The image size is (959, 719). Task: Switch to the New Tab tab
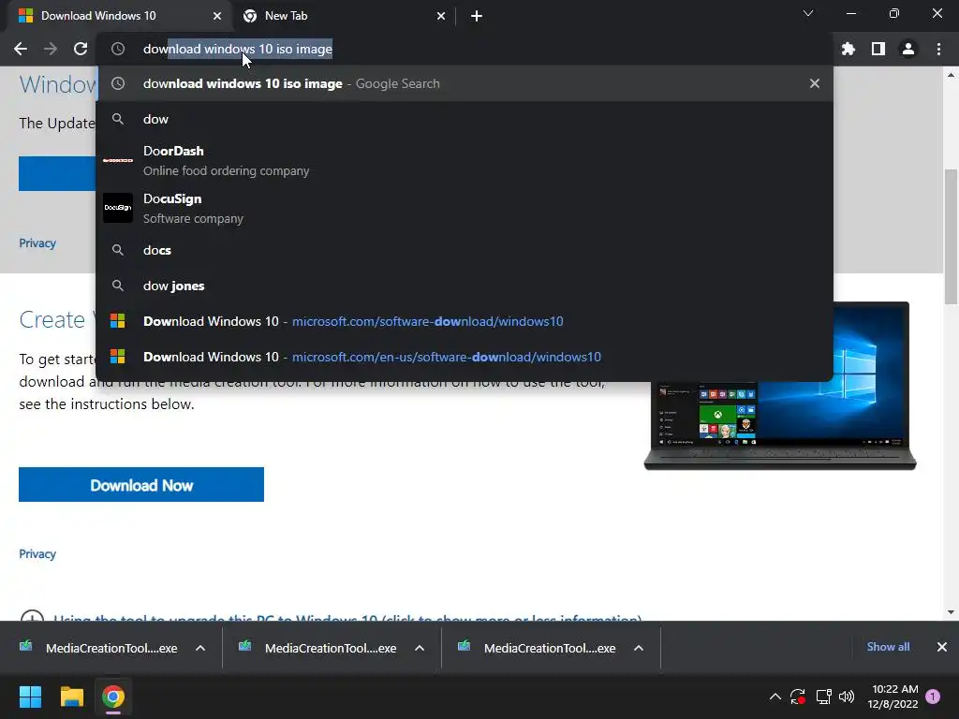[345, 16]
